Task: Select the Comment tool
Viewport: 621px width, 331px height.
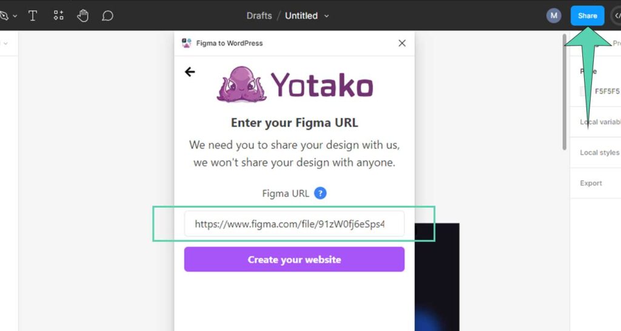Action: point(107,16)
